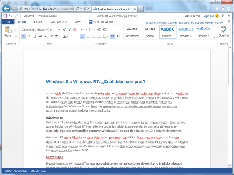Click the Redo arrow icon

[x=16, y=16]
